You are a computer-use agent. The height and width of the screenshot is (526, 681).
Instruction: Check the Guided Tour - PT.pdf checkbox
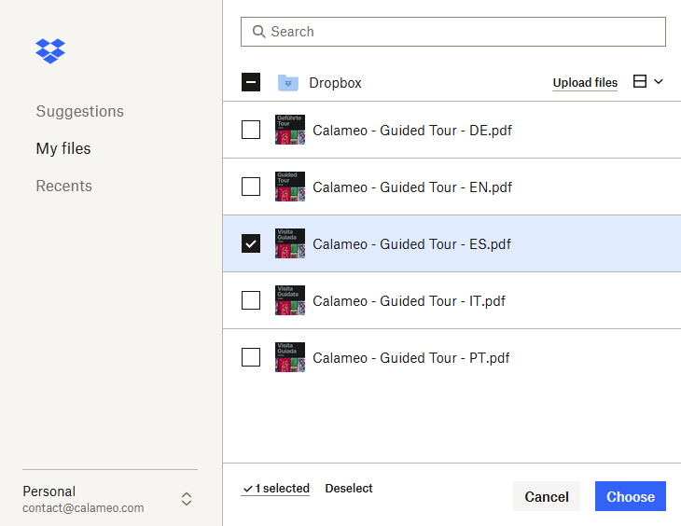[251, 357]
